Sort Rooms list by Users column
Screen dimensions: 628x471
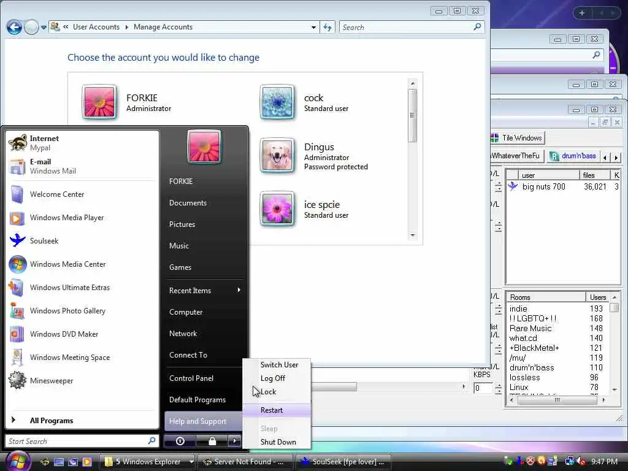pyautogui.click(x=597, y=297)
